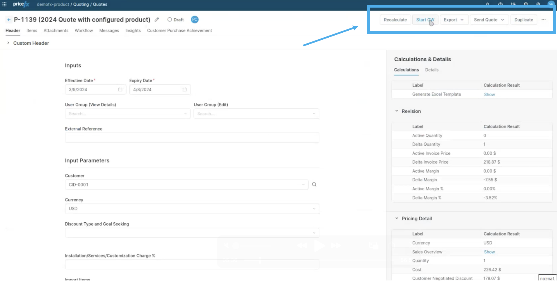Switch to the Items tab
This screenshot has height=286, width=557.
[32, 31]
